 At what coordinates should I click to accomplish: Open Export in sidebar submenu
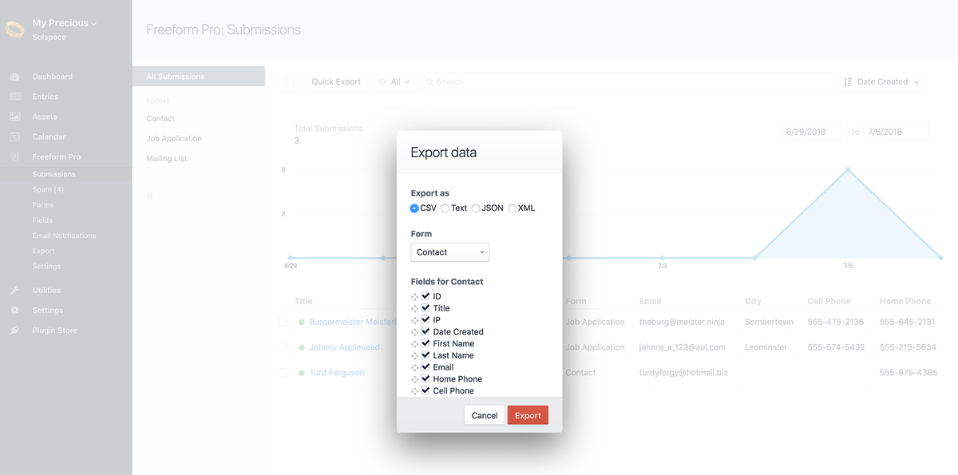(44, 251)
